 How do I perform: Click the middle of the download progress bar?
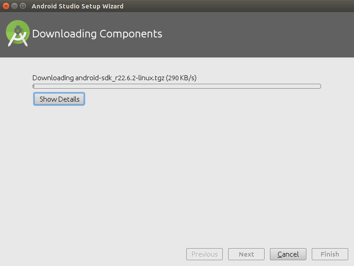177,86
